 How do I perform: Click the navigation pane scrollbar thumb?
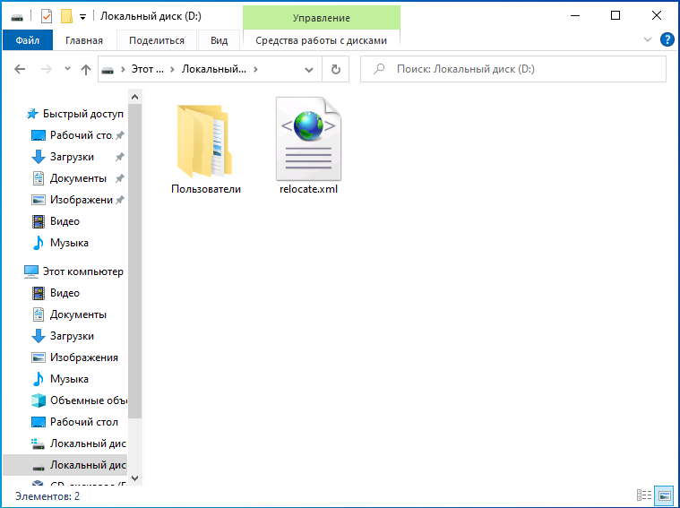tap(135, 261)
